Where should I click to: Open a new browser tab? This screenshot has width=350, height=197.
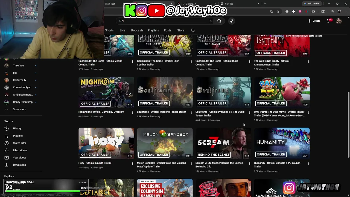click(x=265, y=4)
